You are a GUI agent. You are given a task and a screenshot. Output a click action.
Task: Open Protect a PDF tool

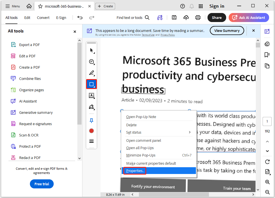pos(26,146)
